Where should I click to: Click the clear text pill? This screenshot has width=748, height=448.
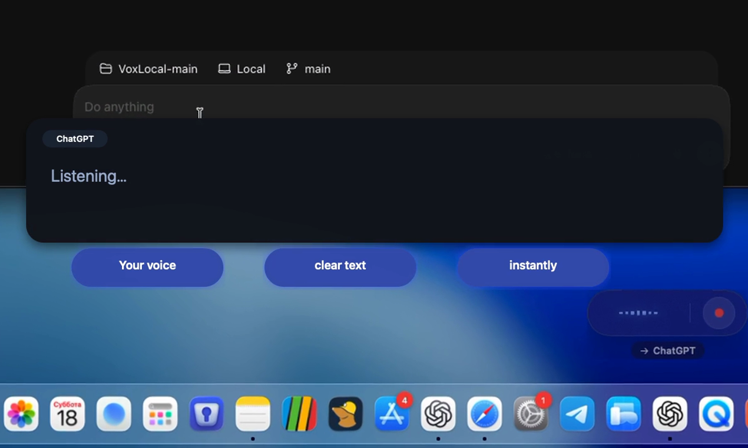point(340,267)
